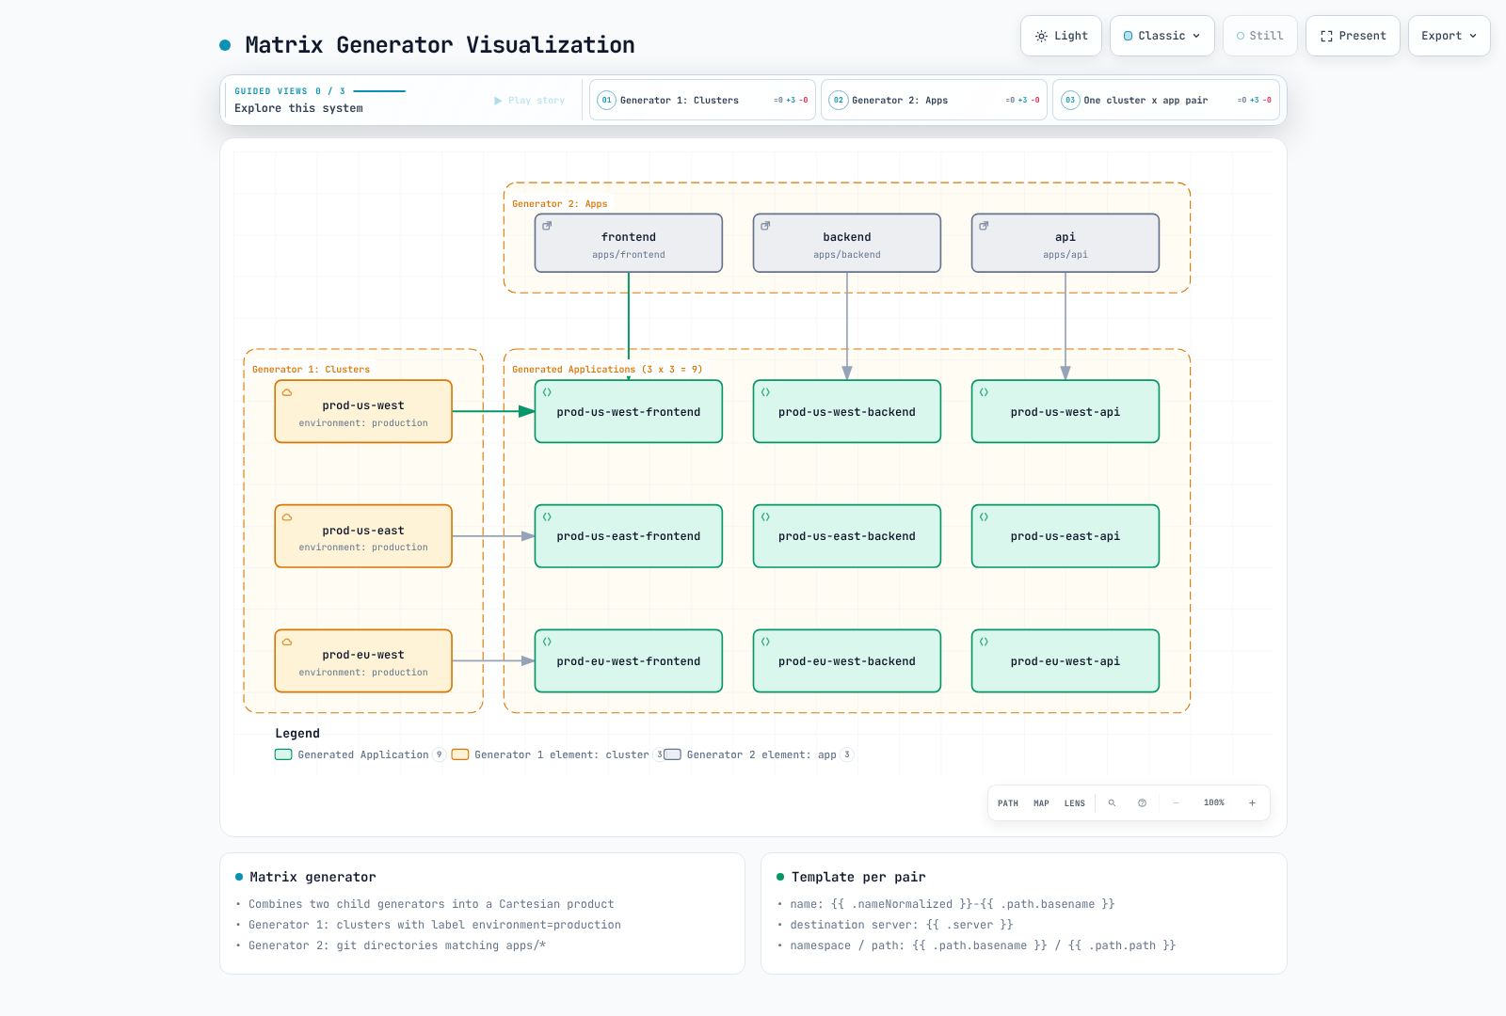Click the cloud icon on prod-us-west cluster
1506x1016 pixels.
click(x=287, y=392)
